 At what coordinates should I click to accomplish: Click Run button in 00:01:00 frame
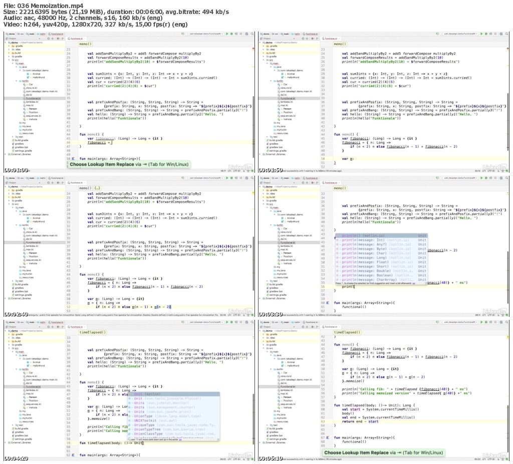227,34
